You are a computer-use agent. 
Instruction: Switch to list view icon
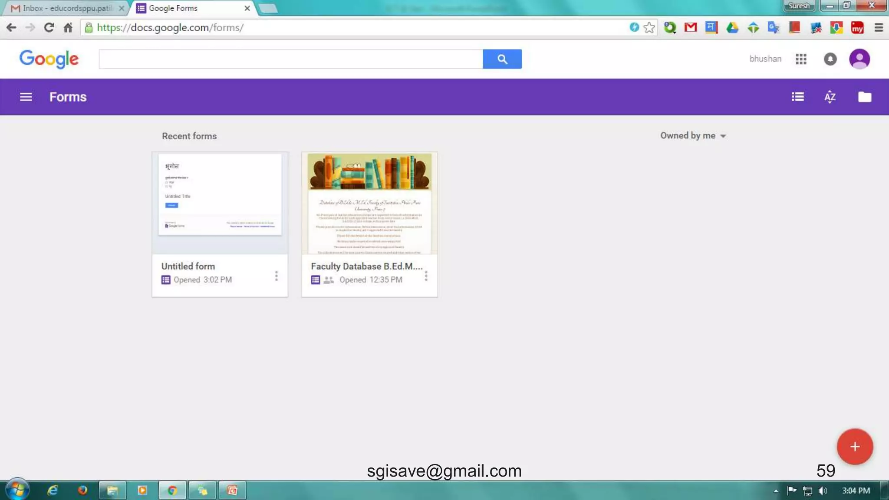797,97
